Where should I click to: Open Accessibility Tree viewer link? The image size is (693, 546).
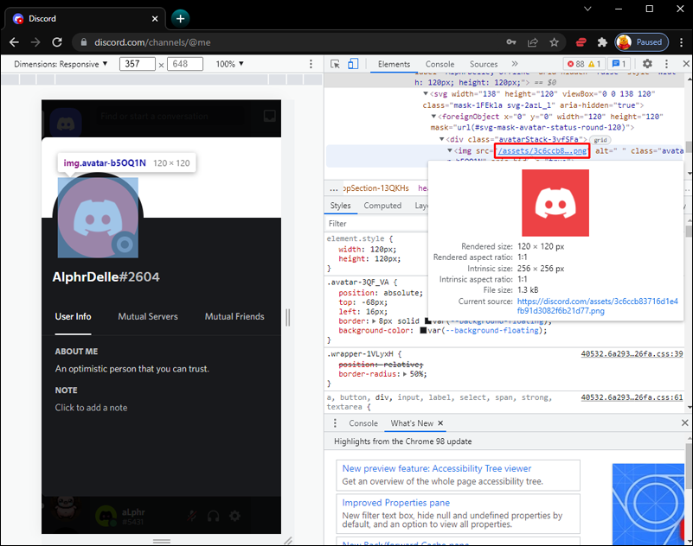pos(437,469)
